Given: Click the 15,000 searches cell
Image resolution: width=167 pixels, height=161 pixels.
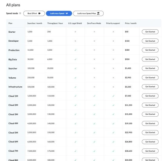Looking at the screenshot, I should [x=30, y=50].
